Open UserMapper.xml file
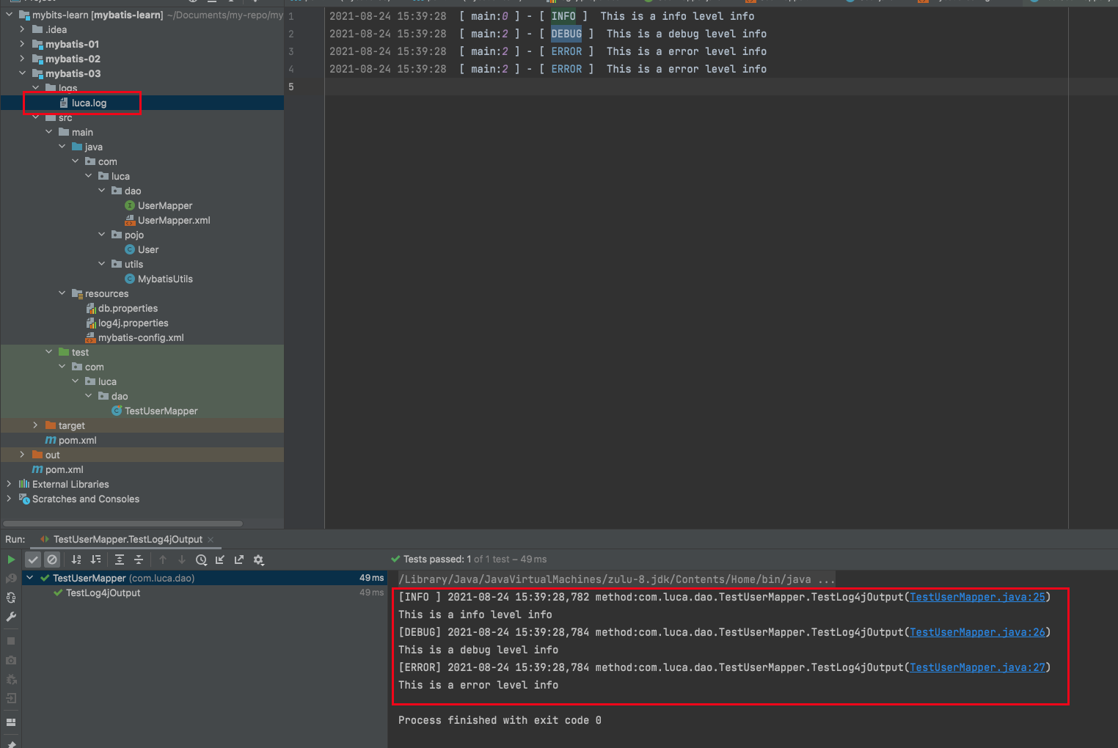 pyautogui.click(x=174, y=220)
